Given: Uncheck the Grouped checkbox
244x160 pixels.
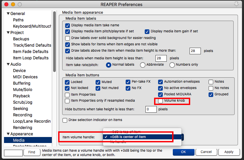Looking at the screenshot, I should [x=211, y=95].
